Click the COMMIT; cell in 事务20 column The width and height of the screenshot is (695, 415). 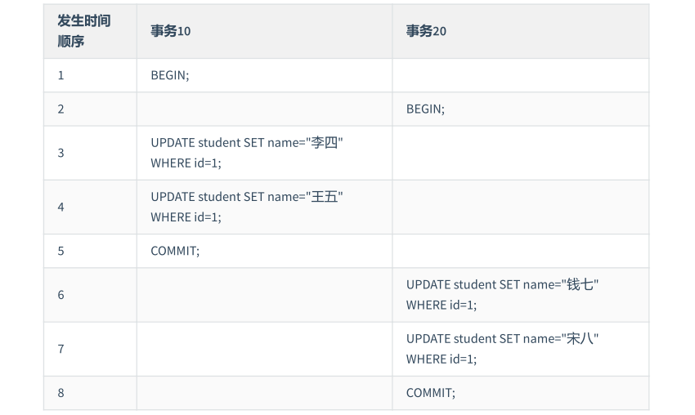tap(430, 393)
